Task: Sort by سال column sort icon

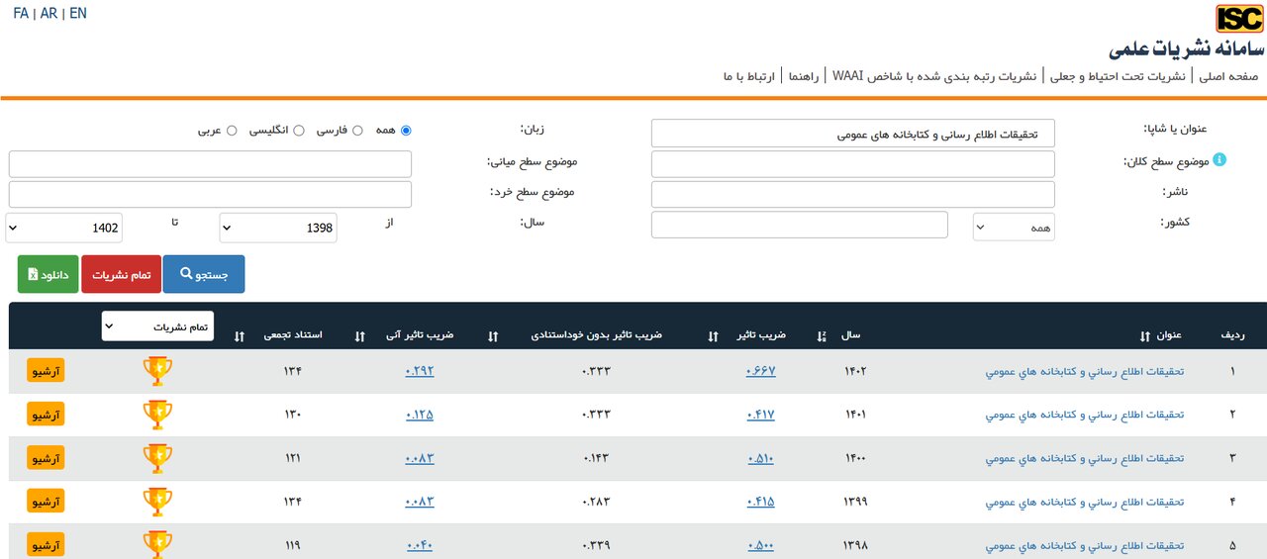Action: coord(822,336)
